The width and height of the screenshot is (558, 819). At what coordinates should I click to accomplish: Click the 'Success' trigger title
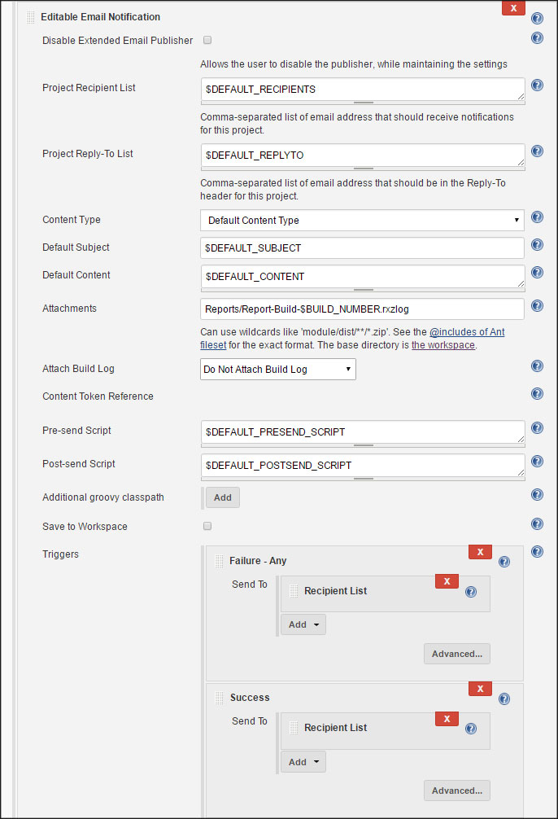pyautogui.click(x=250, y=698)
